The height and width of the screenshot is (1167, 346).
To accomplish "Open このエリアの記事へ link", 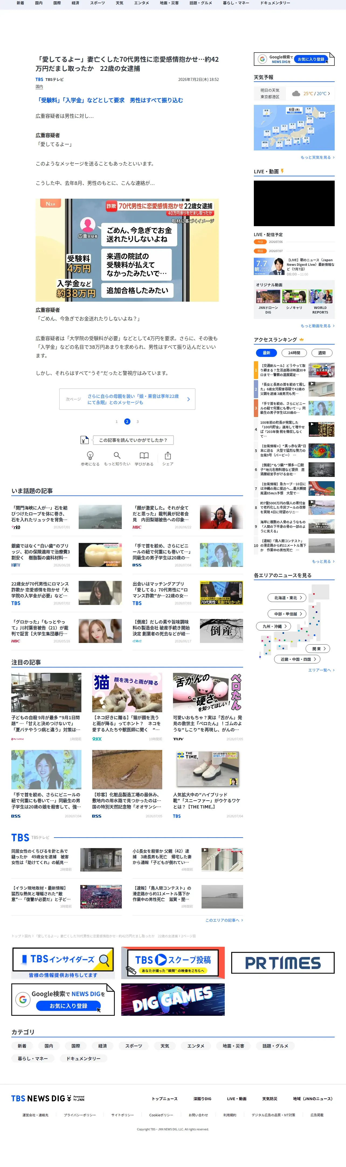I will [224, 920].
